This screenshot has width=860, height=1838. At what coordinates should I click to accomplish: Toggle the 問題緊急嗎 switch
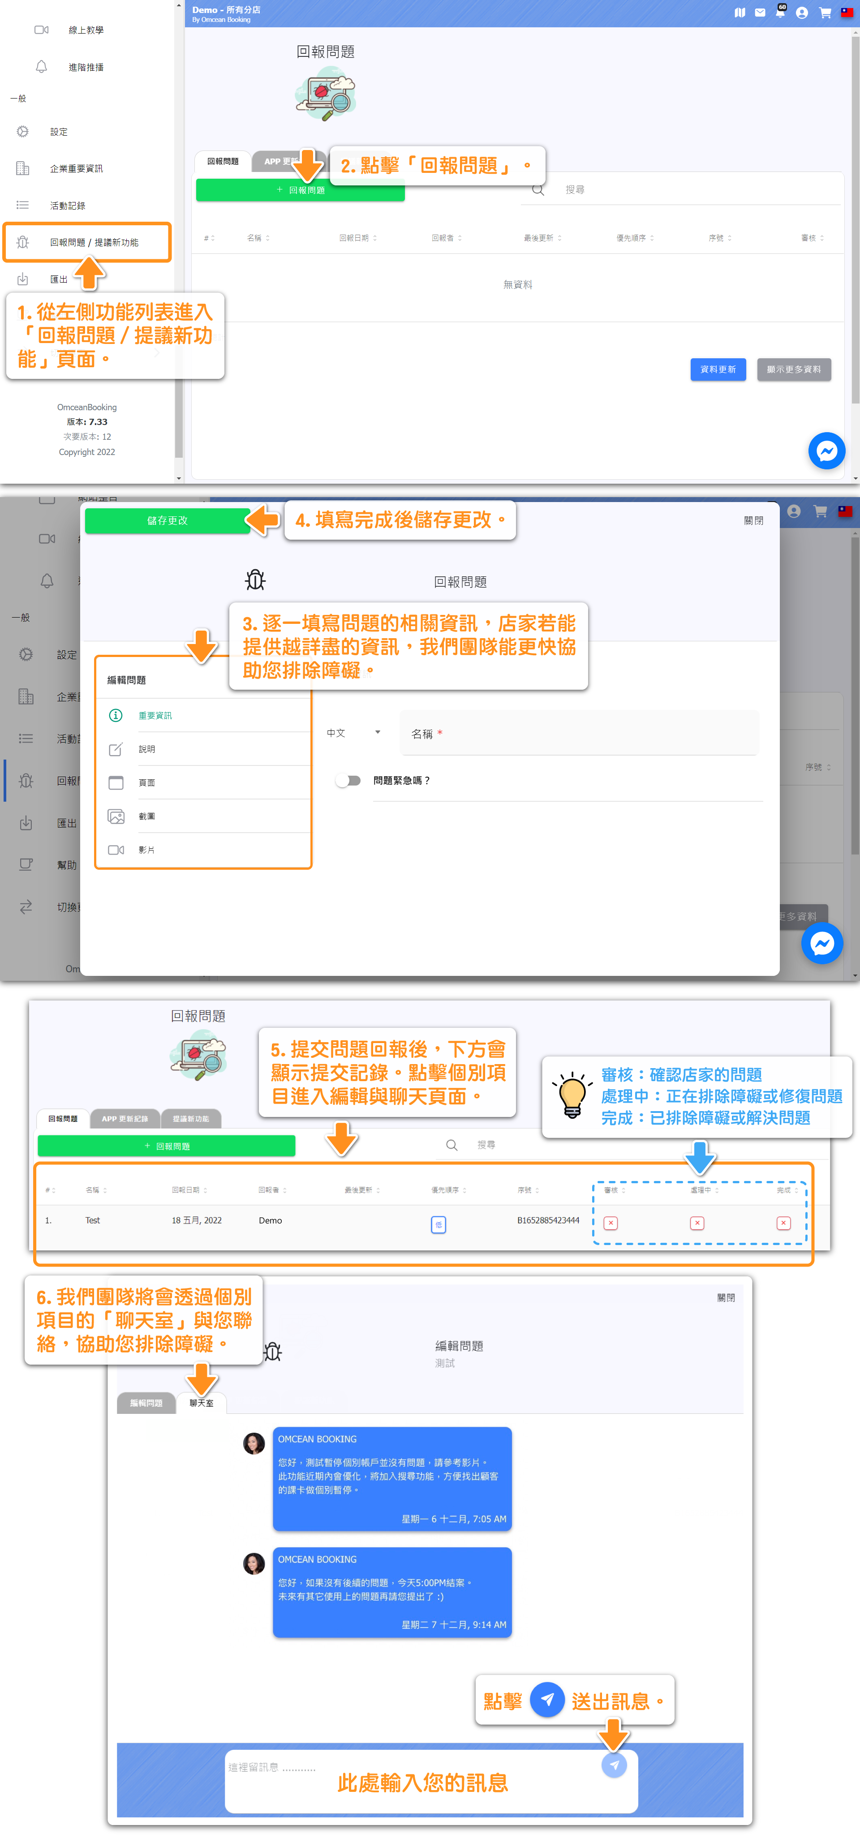coord(348,781)
